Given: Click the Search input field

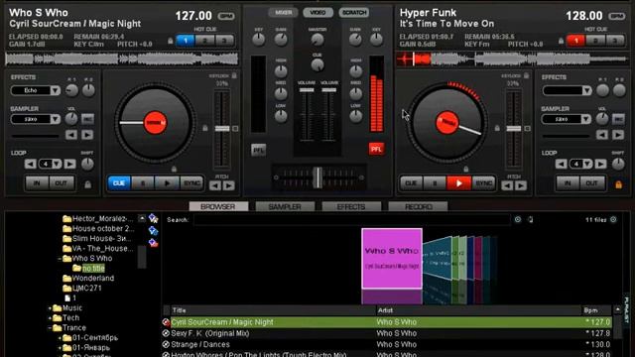Looking at the screenshot, I should 351,220.
